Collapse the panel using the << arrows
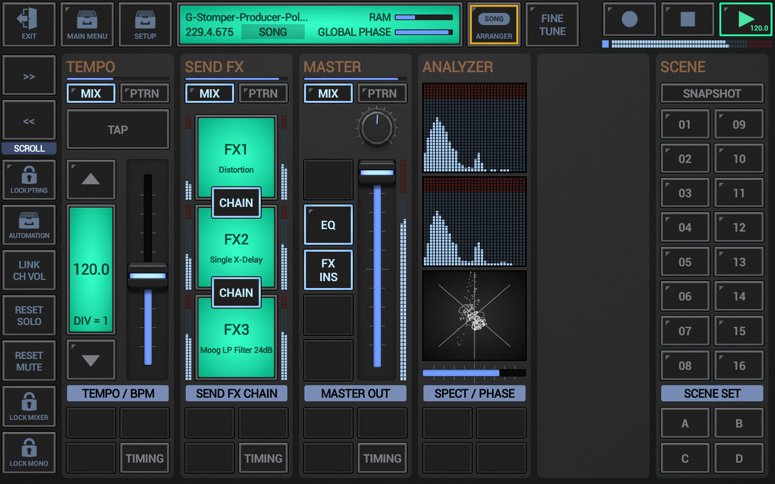 click(29, 120)
